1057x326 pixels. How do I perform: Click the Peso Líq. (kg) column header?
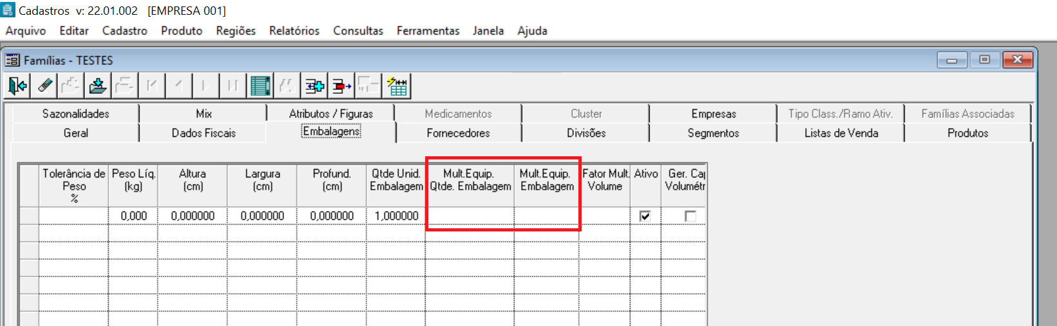tap(133, 186)
